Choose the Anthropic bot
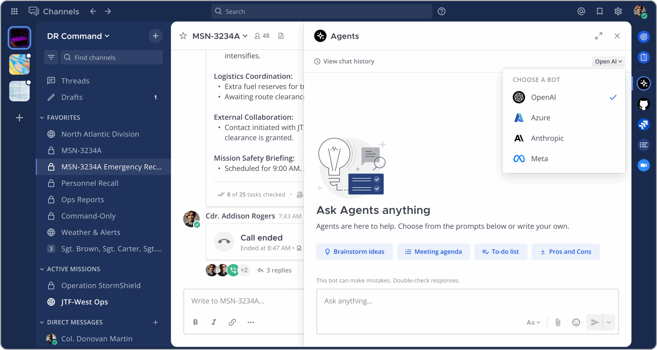Viewport: 657px width, 350px height. click(564, 138)
